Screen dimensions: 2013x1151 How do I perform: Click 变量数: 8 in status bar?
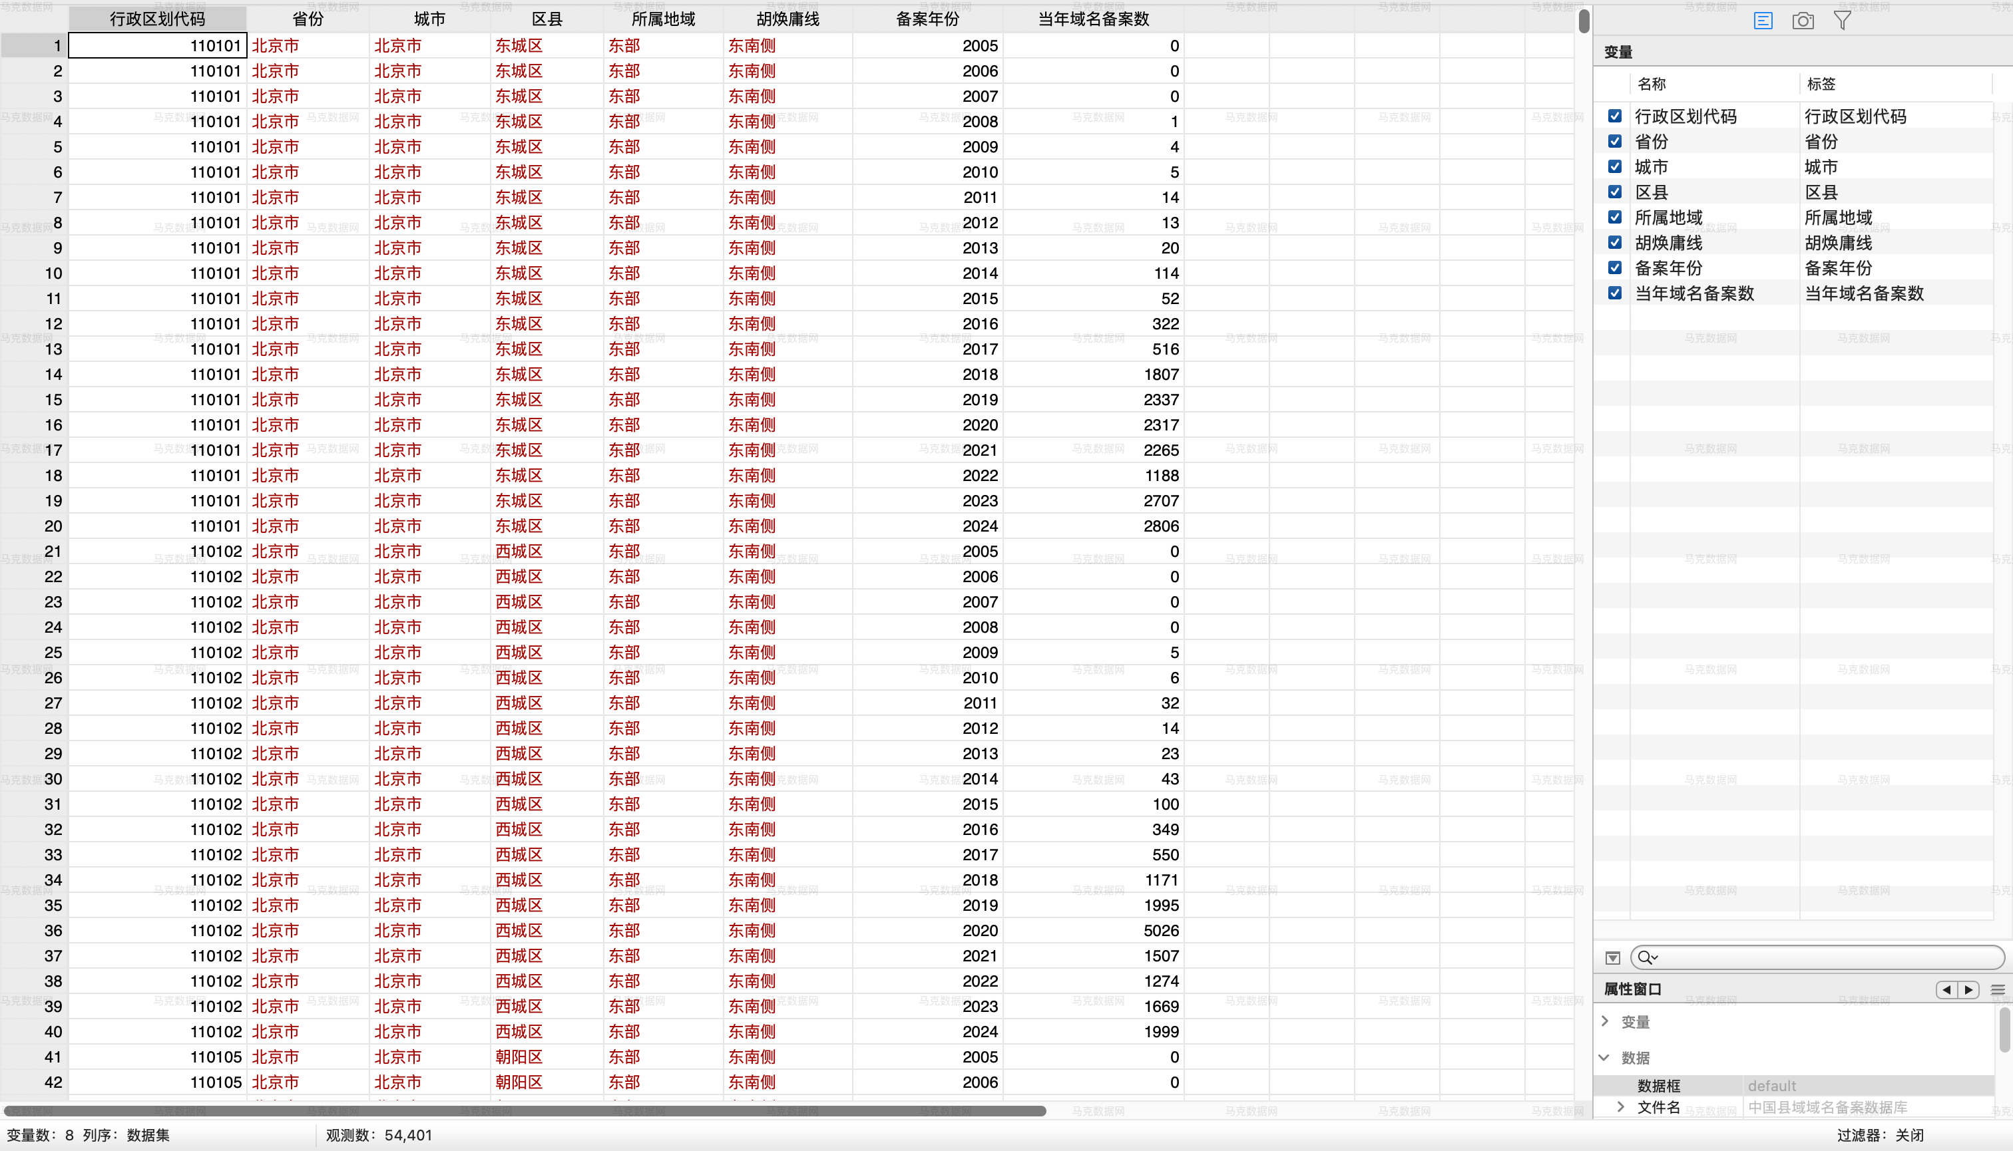point(39,1135)
